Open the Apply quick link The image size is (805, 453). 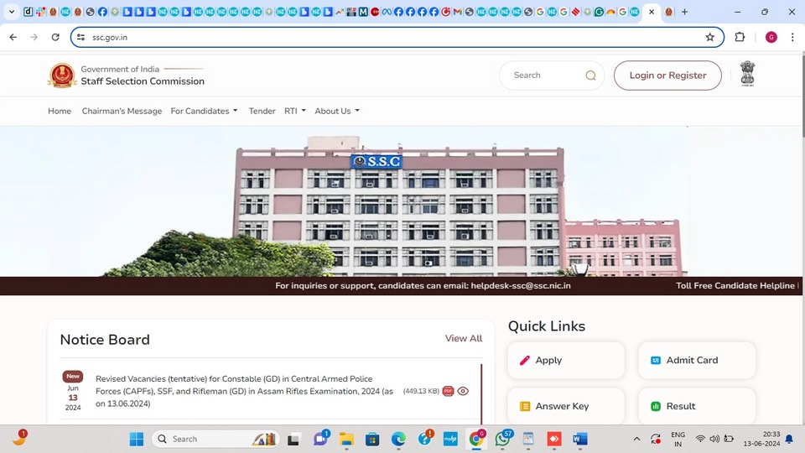click(x=566, y=361)
